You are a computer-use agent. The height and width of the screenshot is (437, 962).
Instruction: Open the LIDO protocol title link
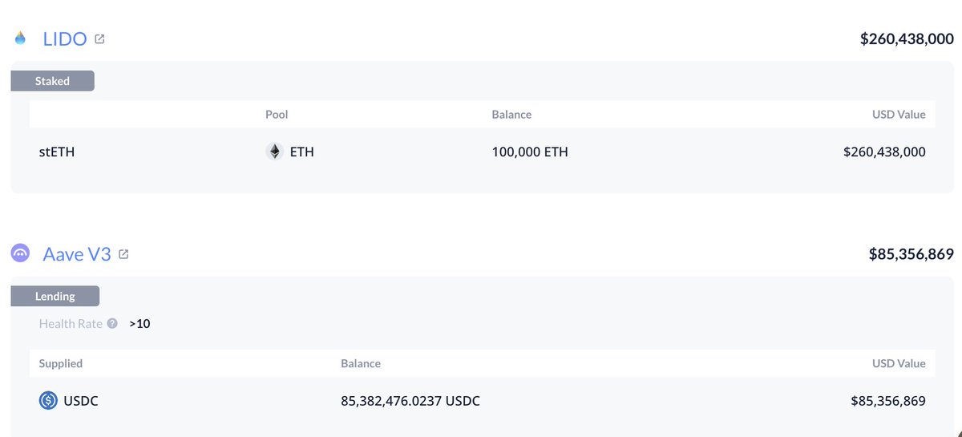65,38
